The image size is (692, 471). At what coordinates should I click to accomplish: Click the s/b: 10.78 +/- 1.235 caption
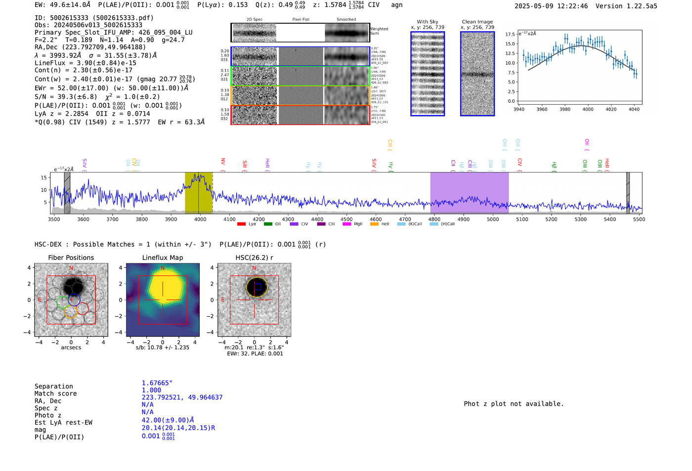click(163, 347)
